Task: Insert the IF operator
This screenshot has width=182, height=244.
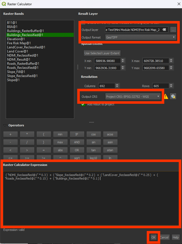Action: pyautogui.click(x=77, y=134)
